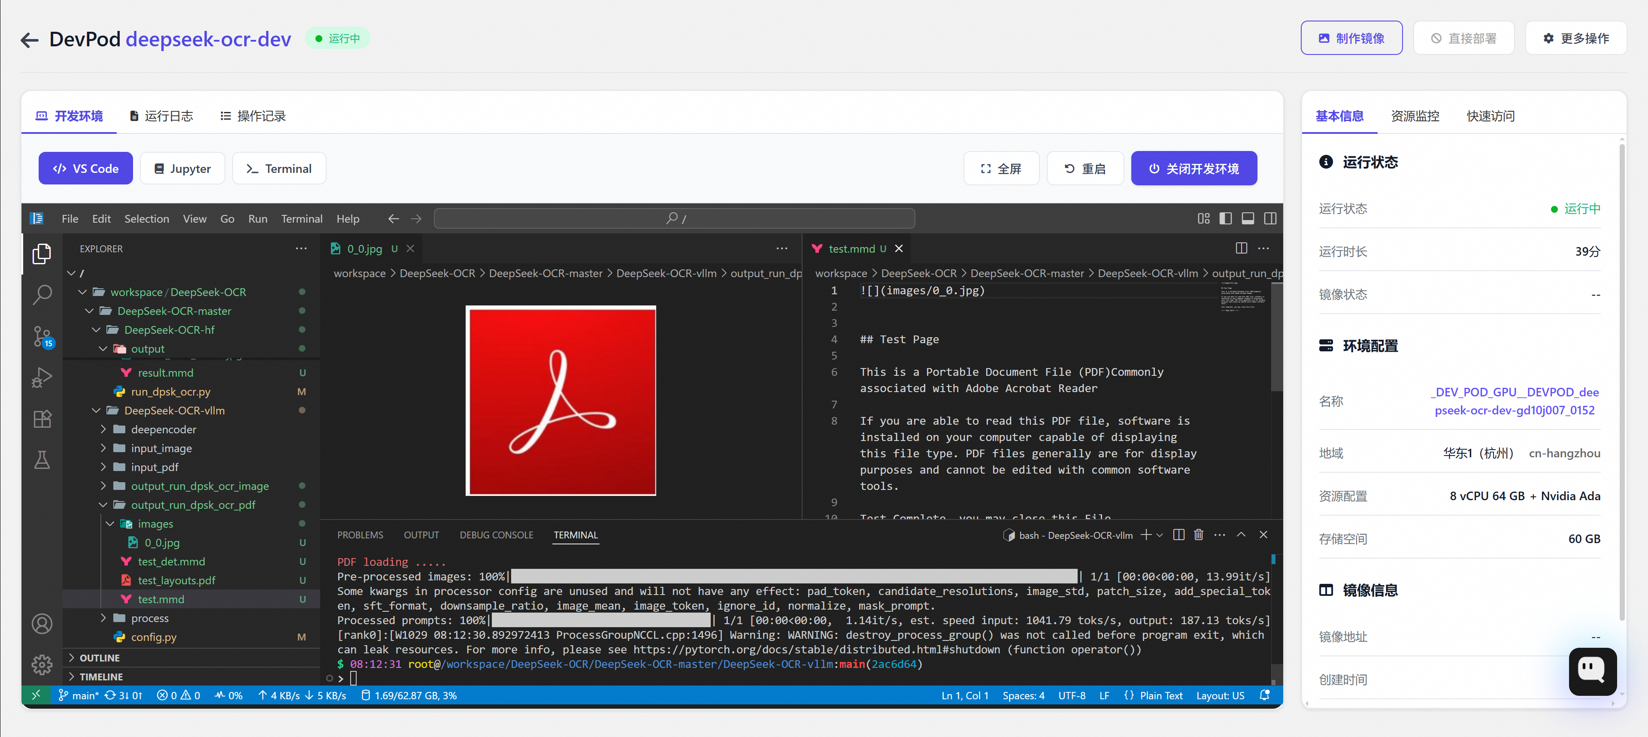Click the Manage gear icon

tap(42, 664)
